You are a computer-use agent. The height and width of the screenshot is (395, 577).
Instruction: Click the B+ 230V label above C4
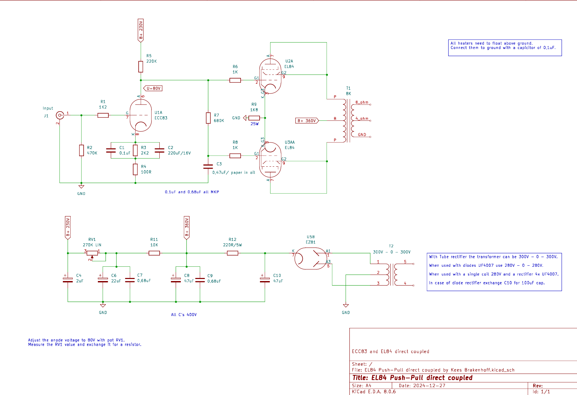click(68, 228)
